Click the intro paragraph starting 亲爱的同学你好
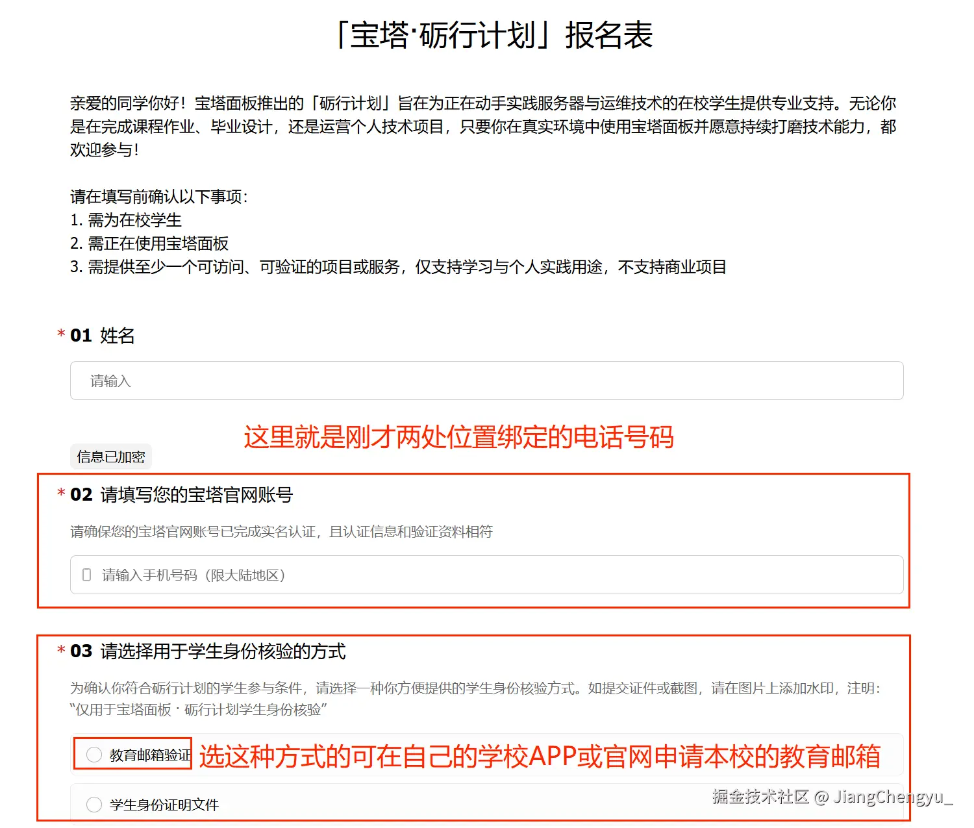 click(483, 127)
